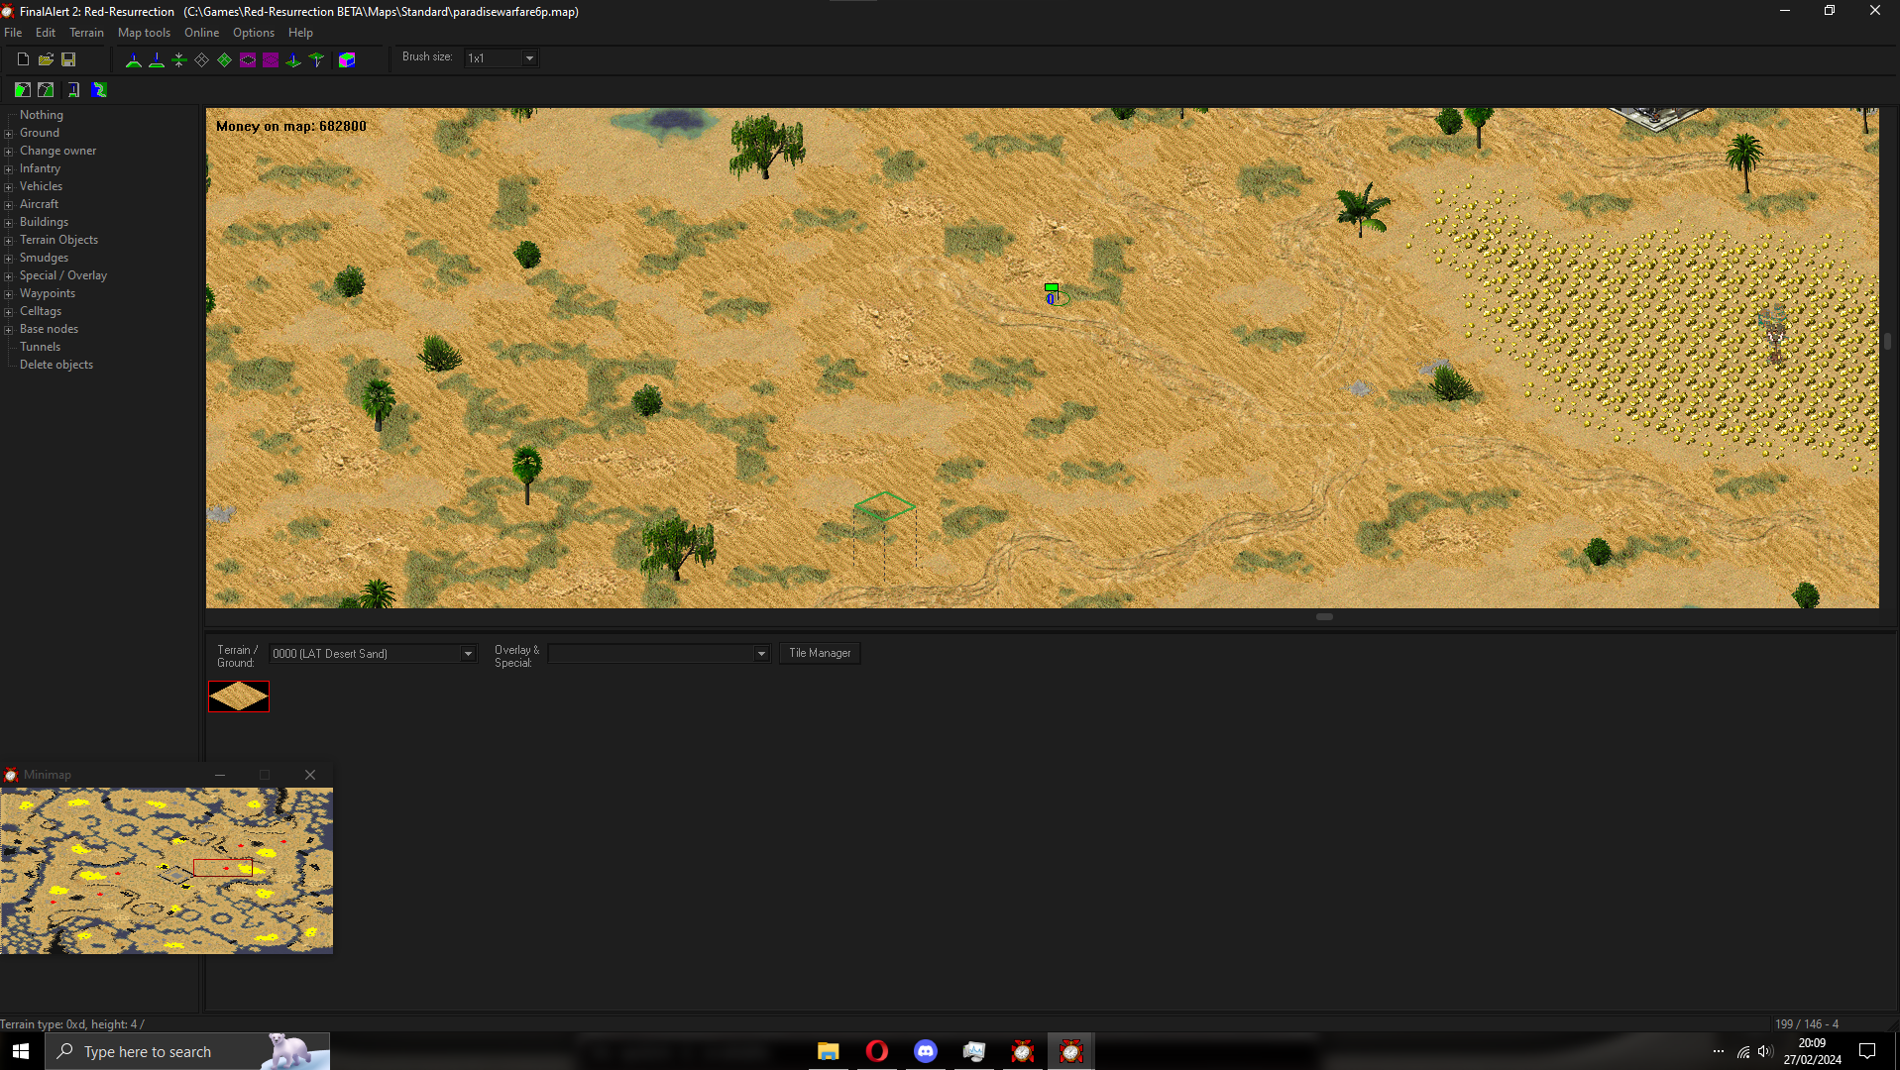The image size is (1900, 1070).
Task: Select the Special / Overlay tree item
Action: coord(63,275)
